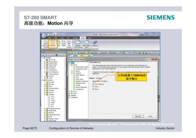The width and height of the screenshot is (196, 138).
Task: Expand Inputs node in wizard tree
Action: tap(72, 71)
